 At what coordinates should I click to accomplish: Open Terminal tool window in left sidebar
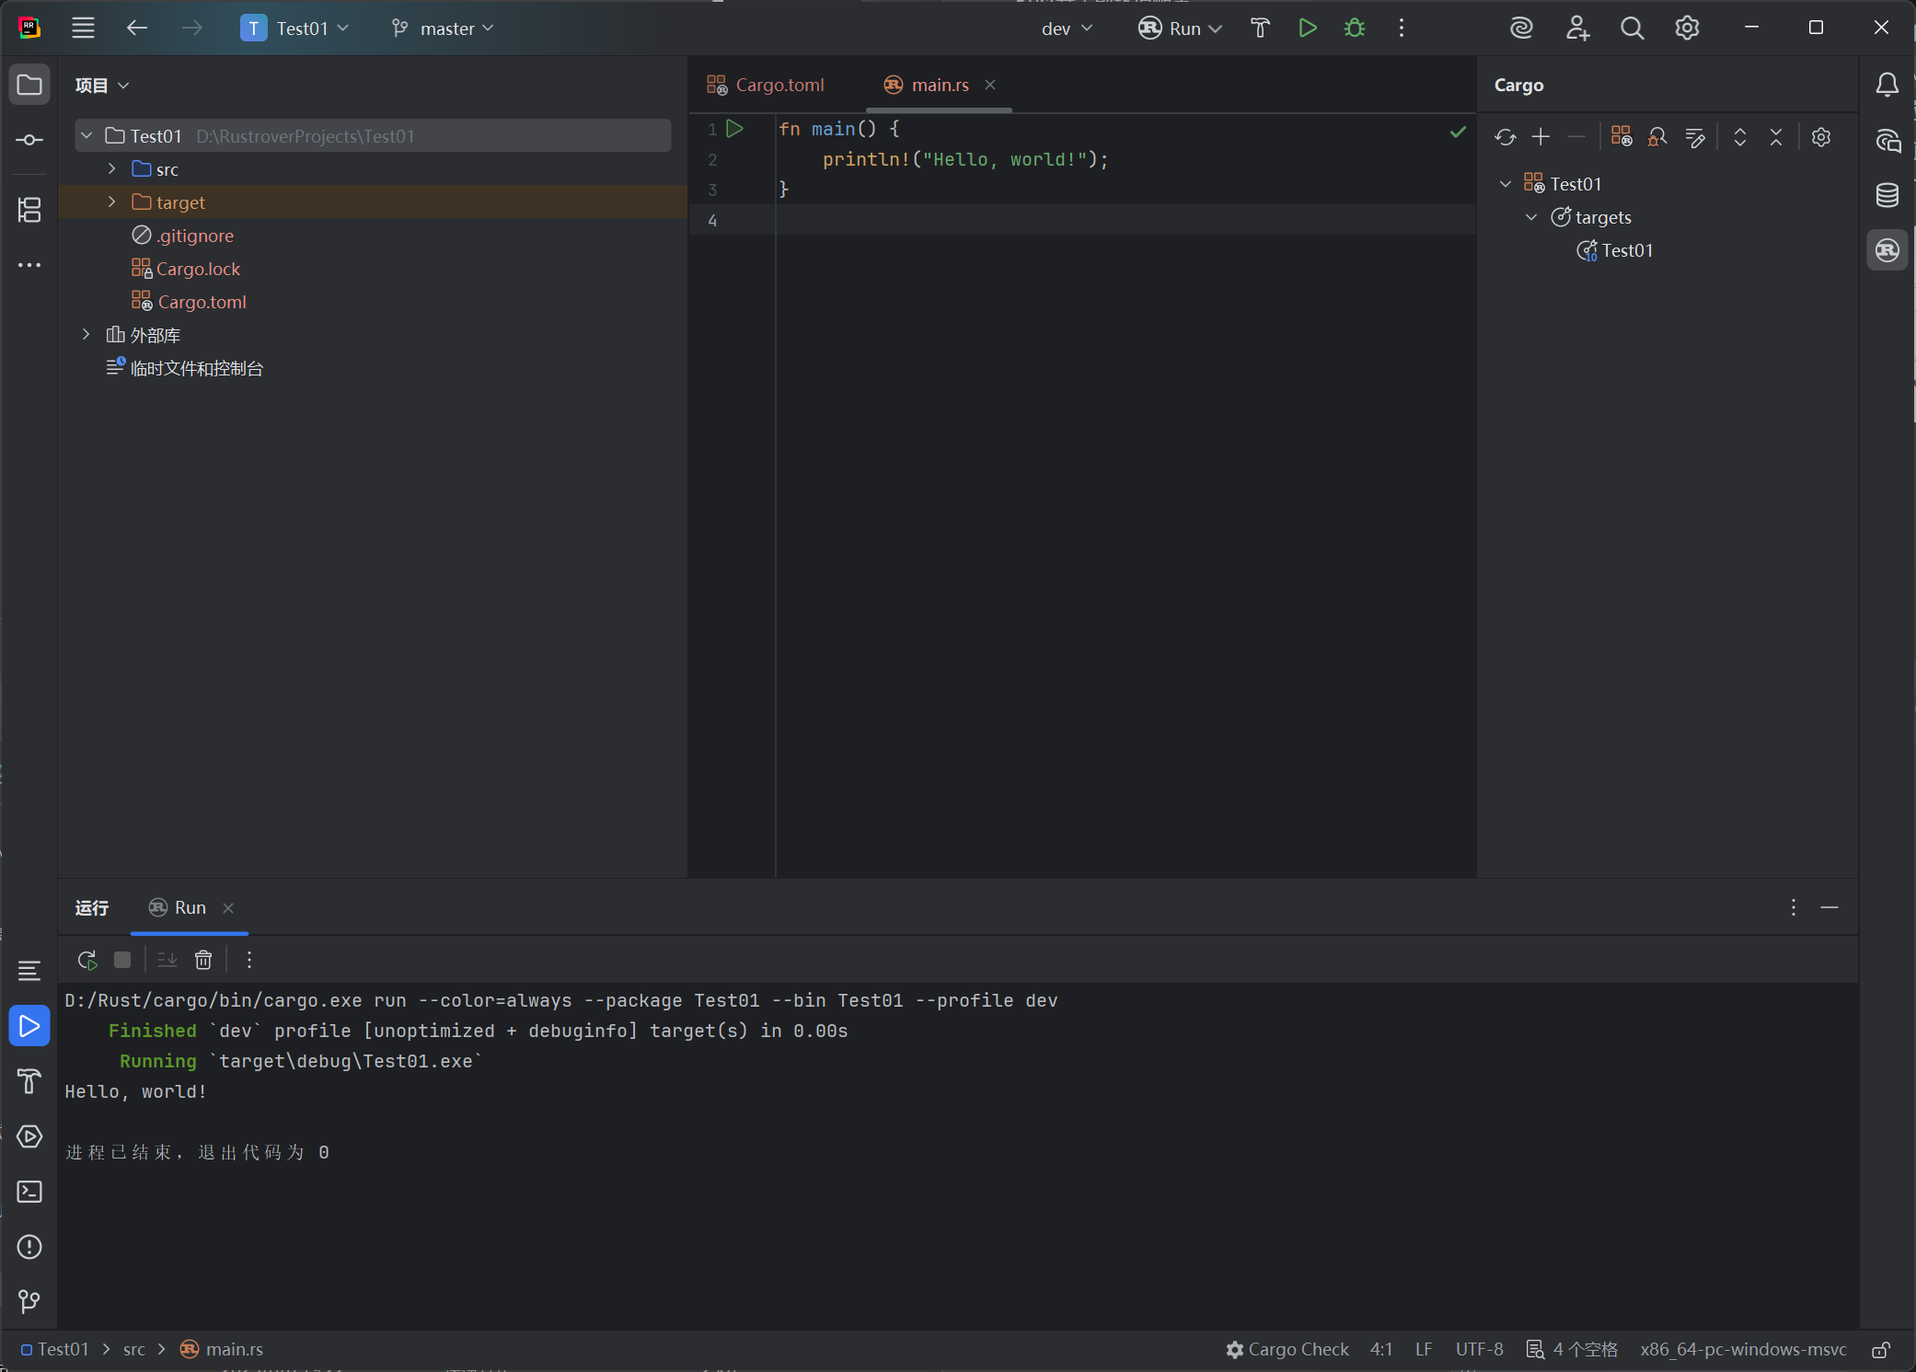pos(29,1192)
